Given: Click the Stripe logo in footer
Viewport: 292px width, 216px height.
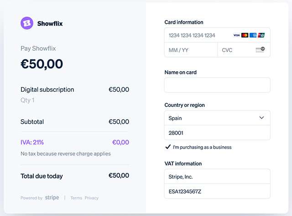Looking at the screenshot, I should (52, 198).
